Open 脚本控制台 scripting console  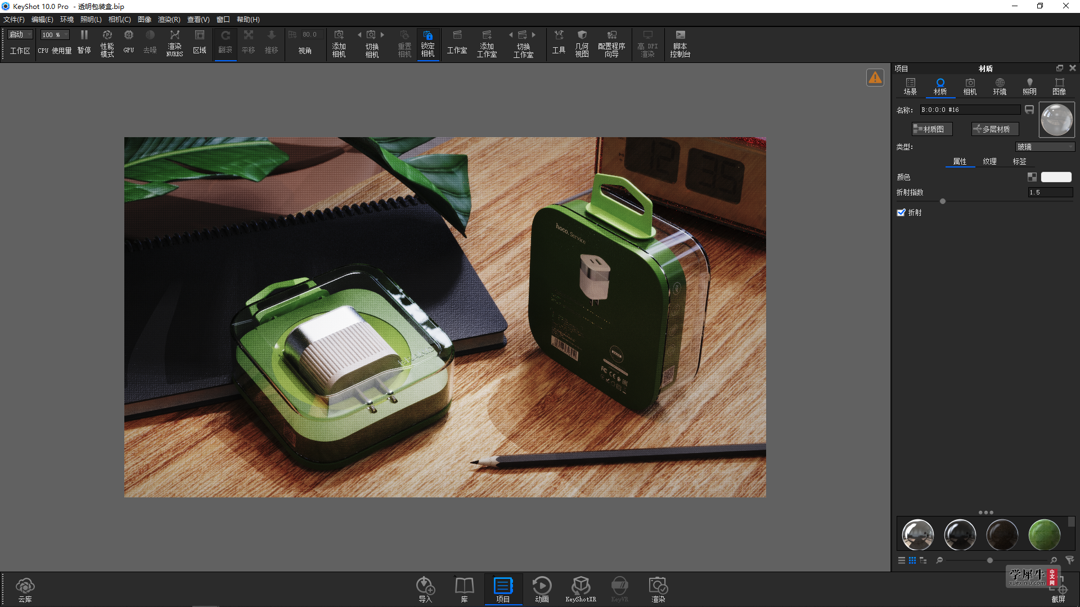(680, 43)
